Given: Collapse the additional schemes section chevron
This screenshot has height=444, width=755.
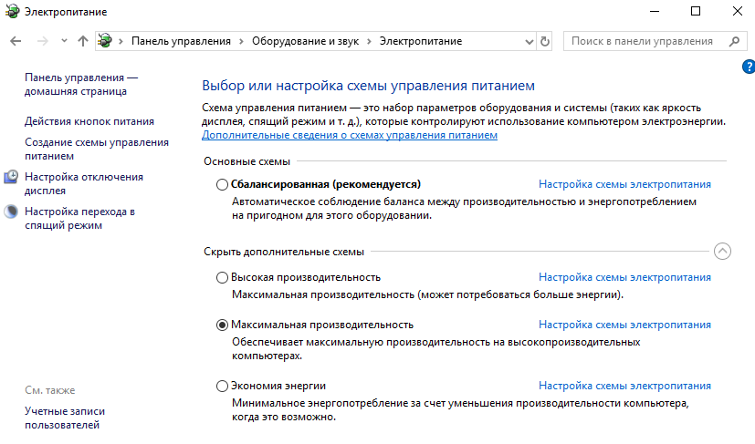Looking at the screenshot, I should click(722, 252).
